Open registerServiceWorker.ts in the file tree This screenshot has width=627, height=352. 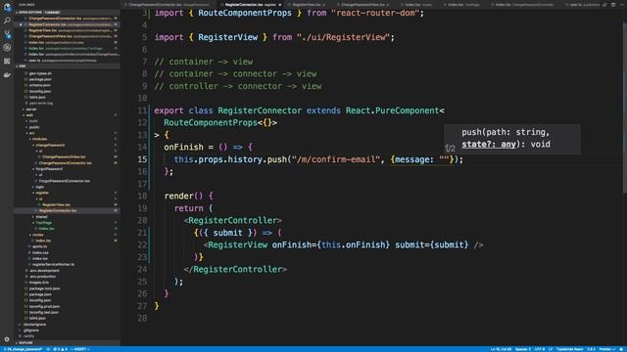tap(54, 264)
